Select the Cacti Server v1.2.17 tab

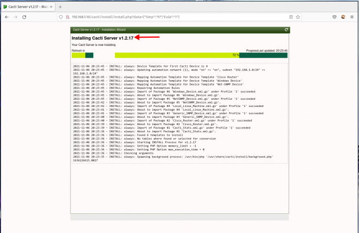coord(26,7)
